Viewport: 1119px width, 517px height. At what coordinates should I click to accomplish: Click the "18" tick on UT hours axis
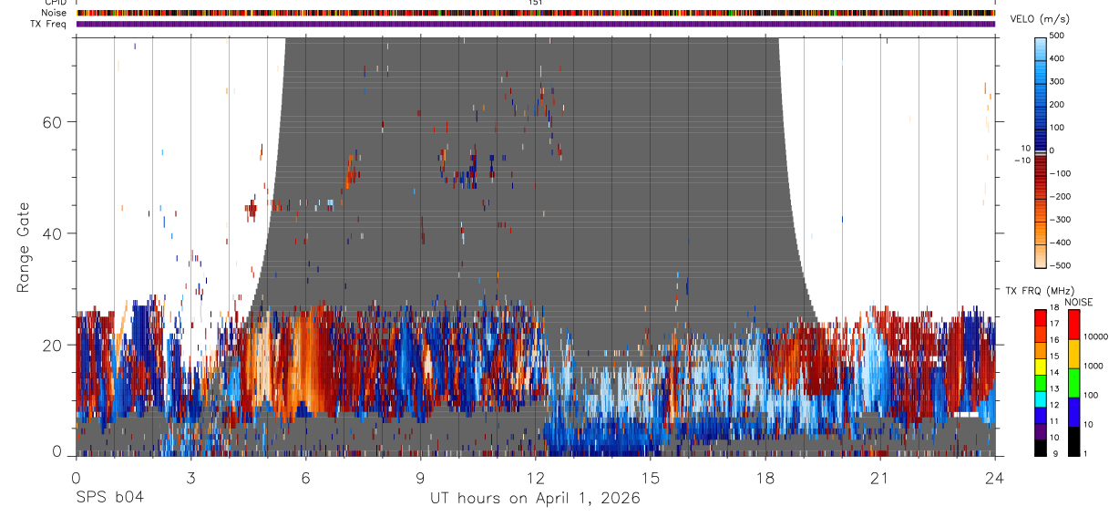(x=765, y=477)
